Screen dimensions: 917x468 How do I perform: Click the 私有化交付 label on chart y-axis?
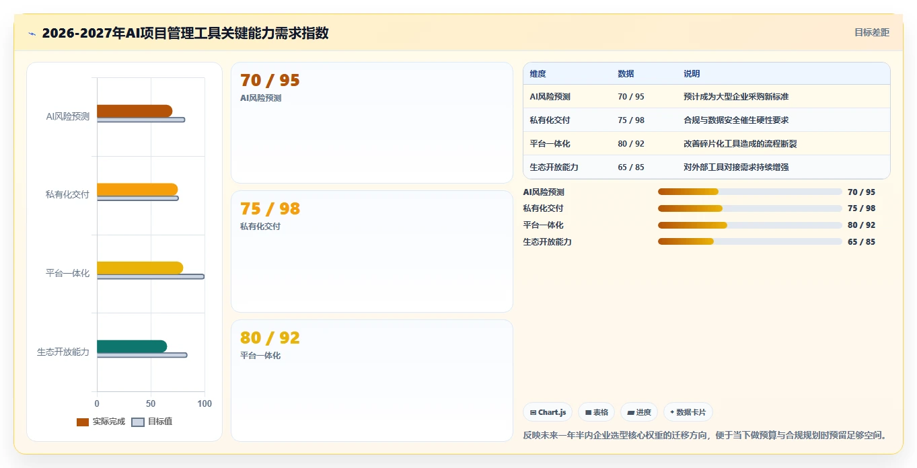67,195
